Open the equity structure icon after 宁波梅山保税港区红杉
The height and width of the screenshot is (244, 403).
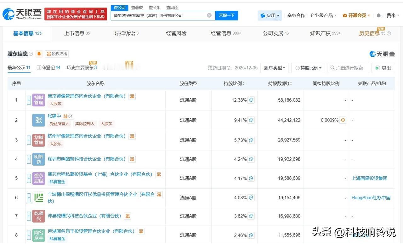coord(159,195)
